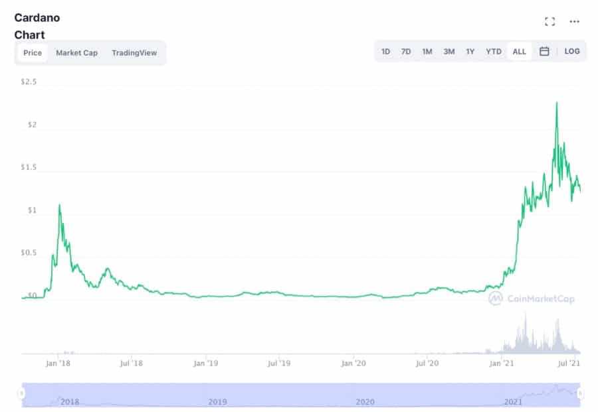Image resolution: width=598 pixels, height=412 pixels.
Task: Select the 1M timeframe
Action: pos(426,51)
